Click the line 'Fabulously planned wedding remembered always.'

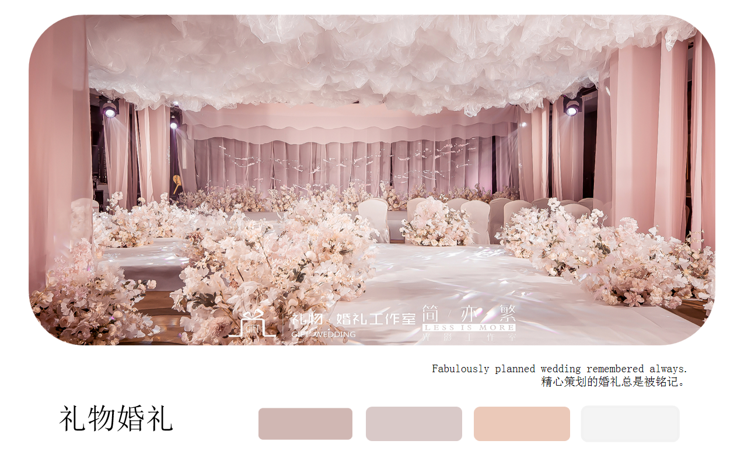(560, 369)
